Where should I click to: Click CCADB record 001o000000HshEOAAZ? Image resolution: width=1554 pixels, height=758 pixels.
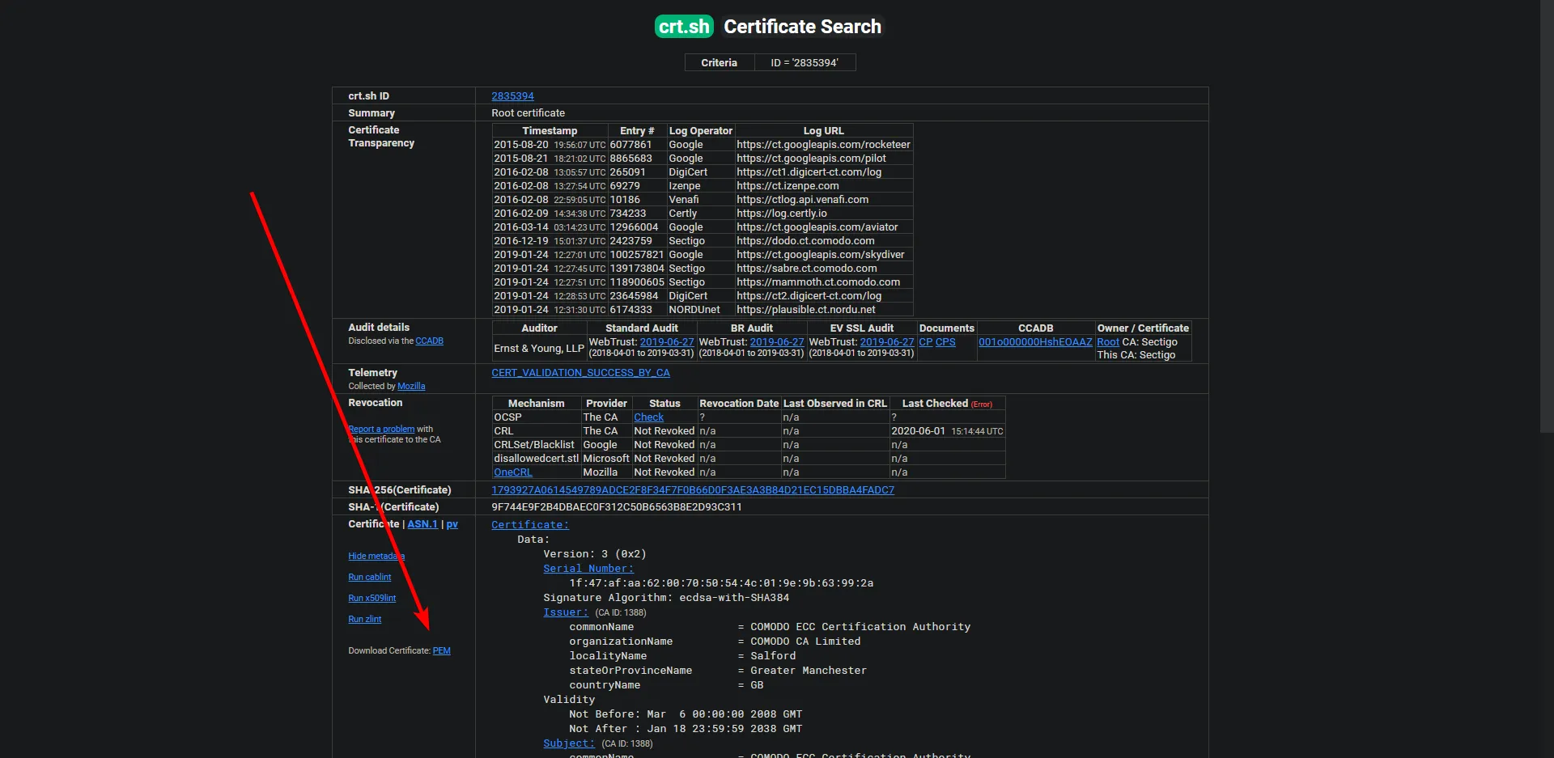[1035, 342]
